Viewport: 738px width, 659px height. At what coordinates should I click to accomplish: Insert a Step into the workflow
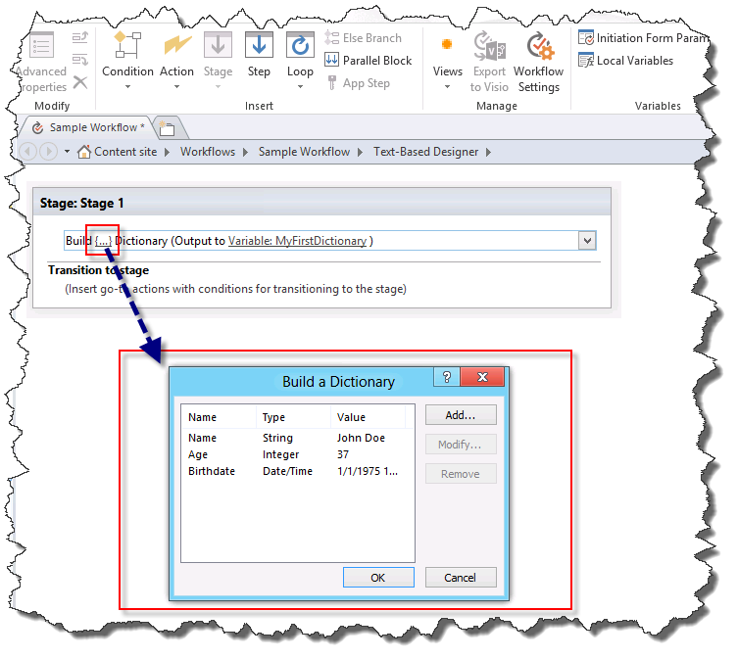click(x=259, y=55)
